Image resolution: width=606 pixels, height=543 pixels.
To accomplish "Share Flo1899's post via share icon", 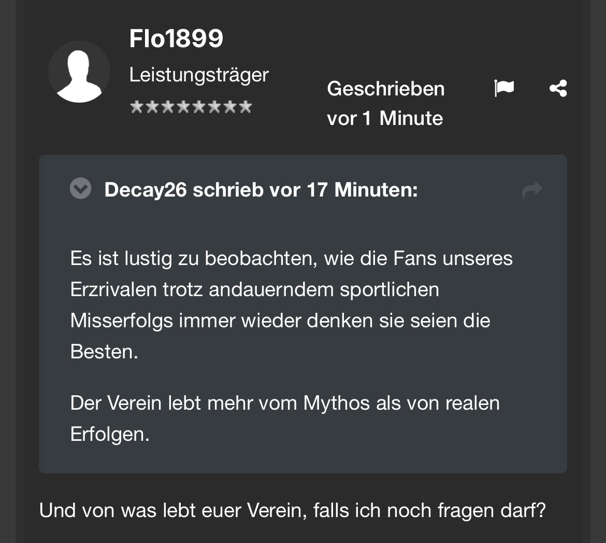I will pyautogui.click(x=558, y=88).
